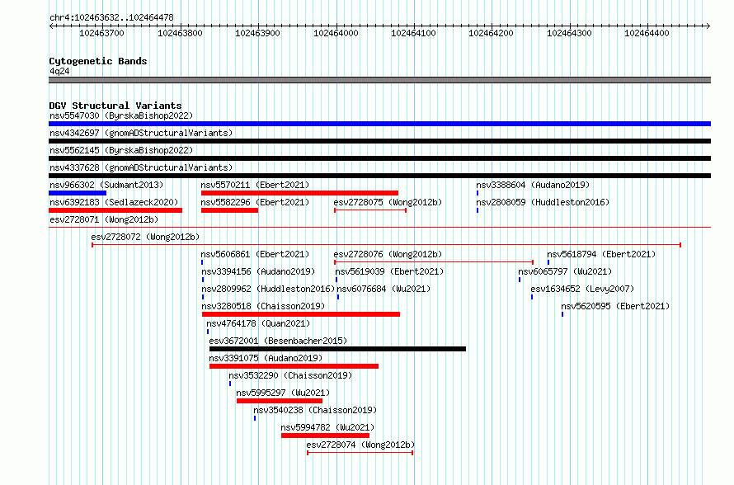Viewport: 734px width, 485px height.
Task: Click nsv4764178 (Quan2021) label
Action: pos(258,323)
